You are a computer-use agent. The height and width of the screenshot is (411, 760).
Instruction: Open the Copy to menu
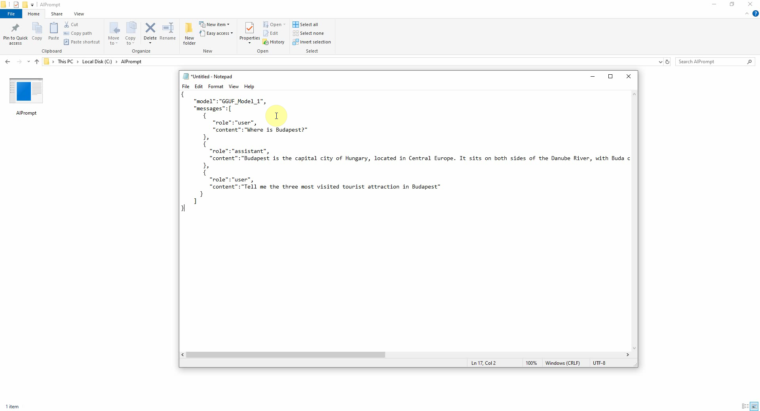tap(130, 34)
